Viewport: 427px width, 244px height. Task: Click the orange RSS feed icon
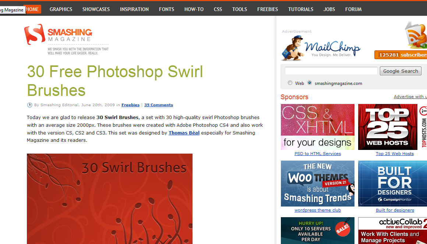point(416,35)
